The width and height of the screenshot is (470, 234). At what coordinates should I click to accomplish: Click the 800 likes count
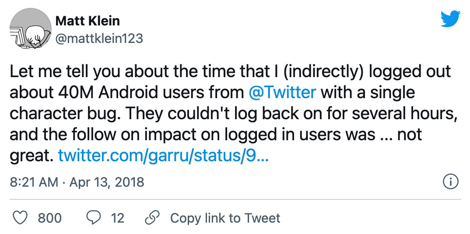[49, 218]
